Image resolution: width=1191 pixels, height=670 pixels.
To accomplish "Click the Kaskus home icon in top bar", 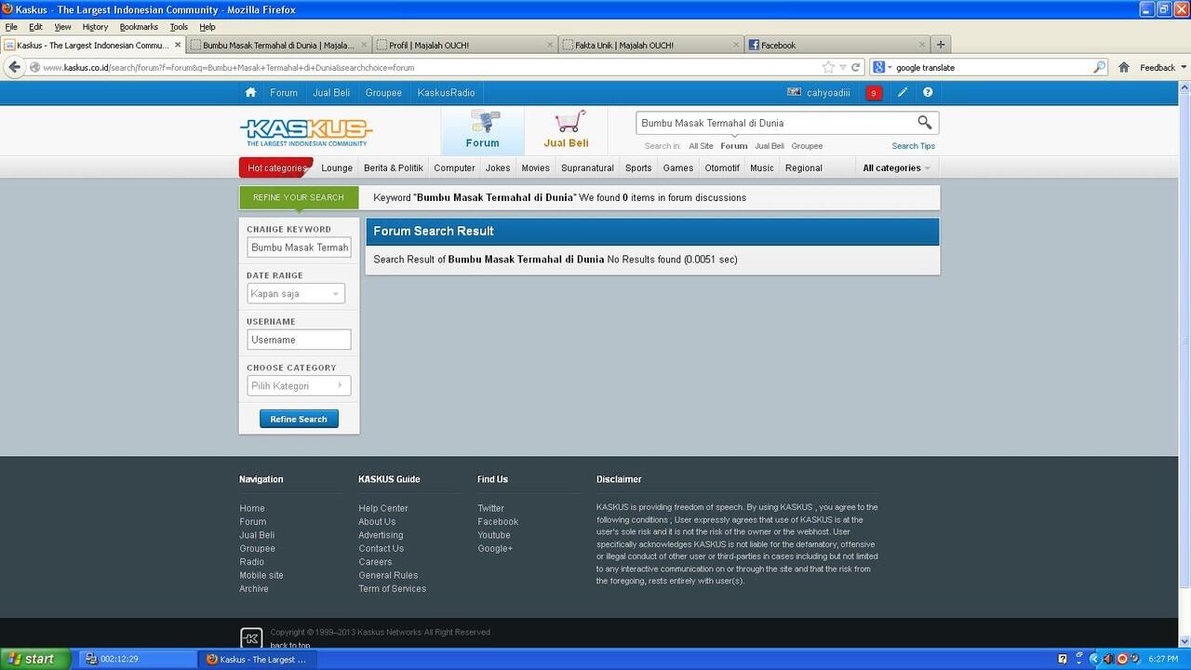I will tap(250, 92).
